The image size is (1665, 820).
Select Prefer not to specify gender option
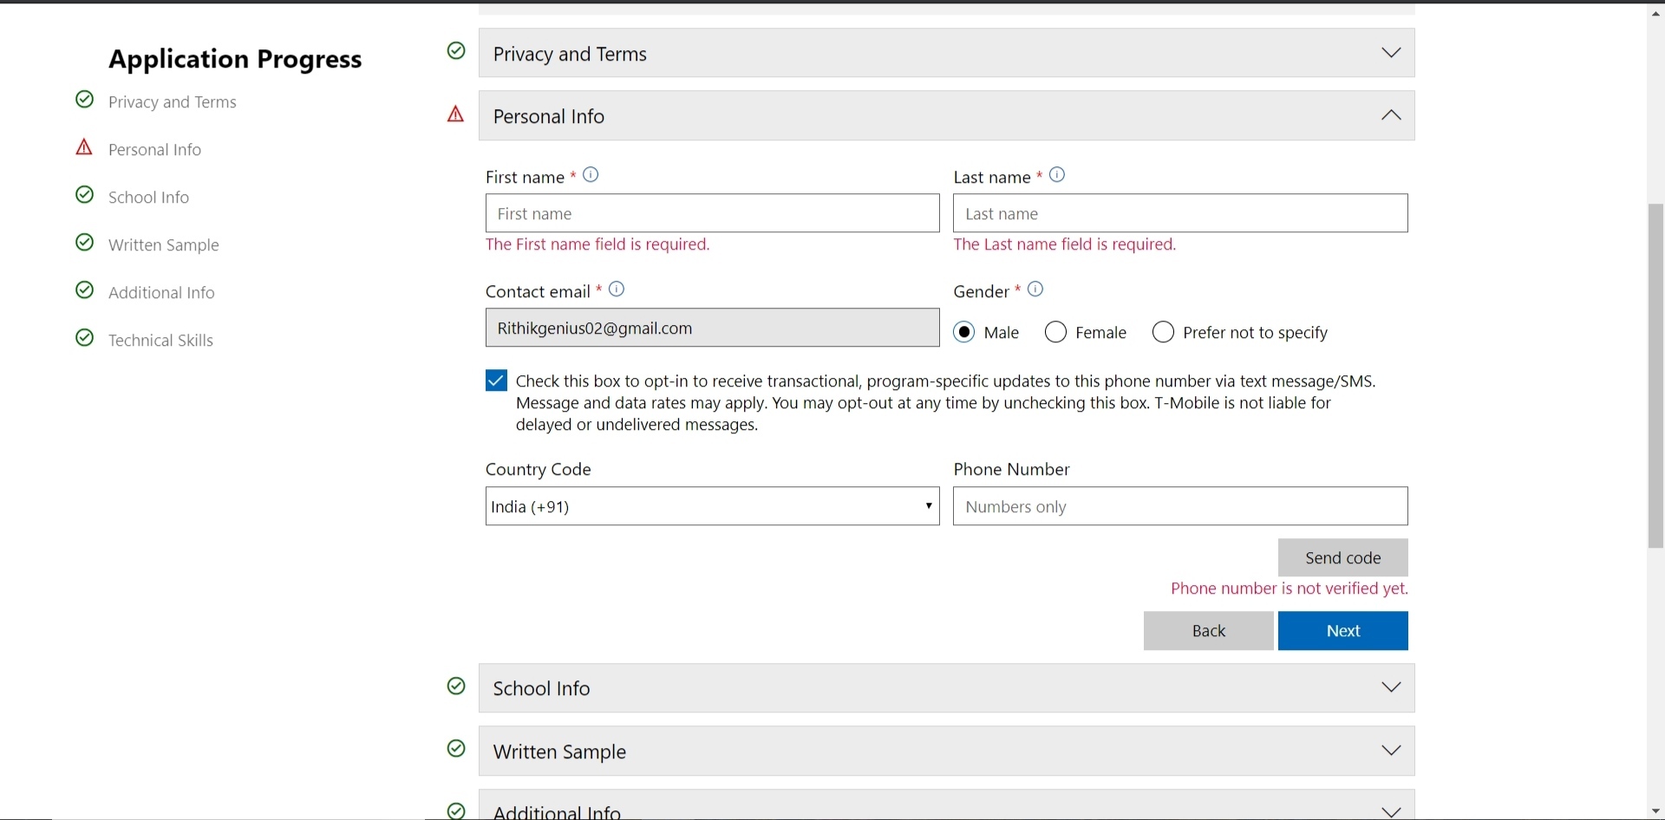tap(1163, 332)
